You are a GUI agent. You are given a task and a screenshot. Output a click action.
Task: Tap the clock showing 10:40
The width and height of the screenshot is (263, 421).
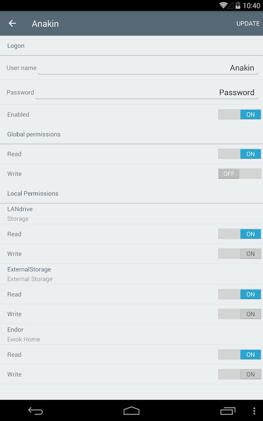pyautogui.click(x=251, y=6)
